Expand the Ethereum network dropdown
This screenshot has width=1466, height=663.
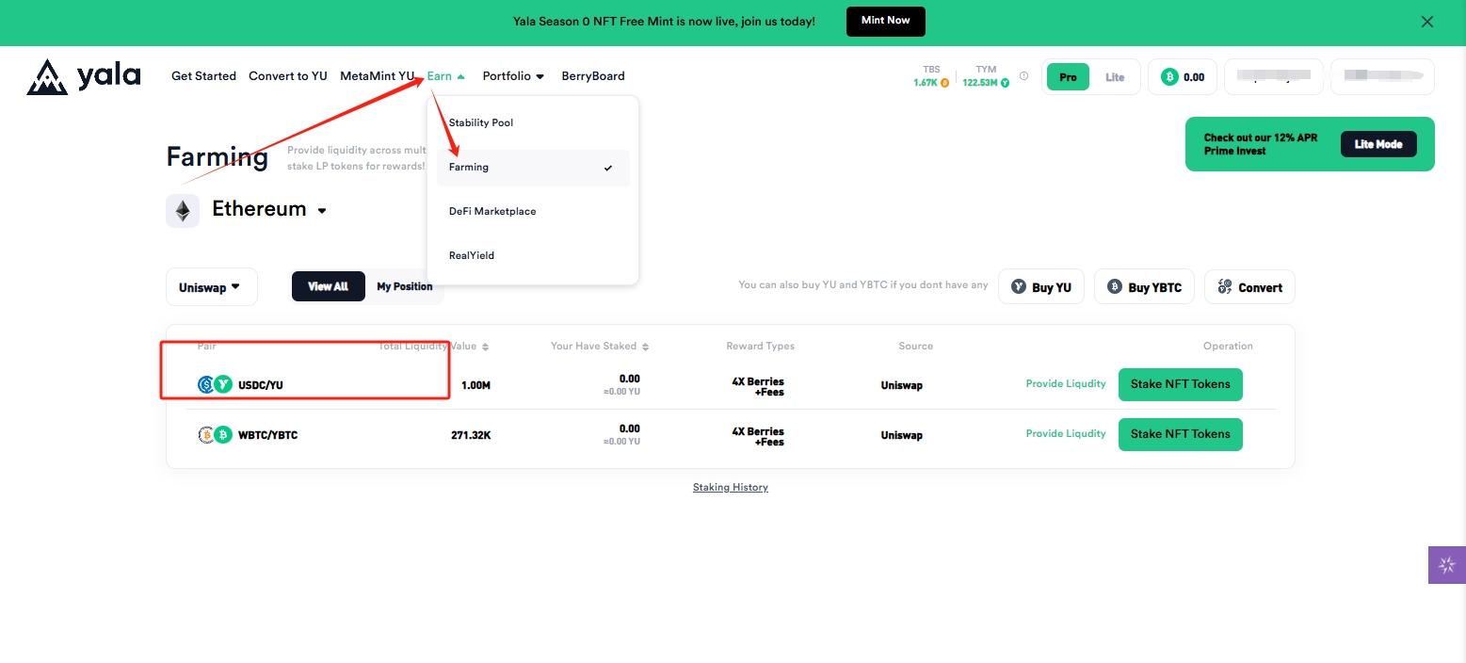[x=322, y=211]
